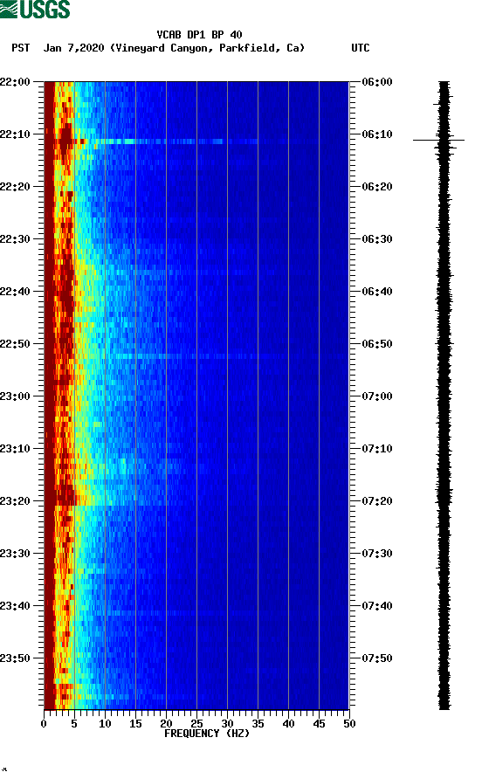Click the 30 Hz frequency axis label
482x779 pixels.
pyautogui.click(x=228, y=724)
